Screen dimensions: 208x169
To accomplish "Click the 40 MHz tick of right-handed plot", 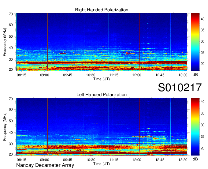I will click(11, 48).
